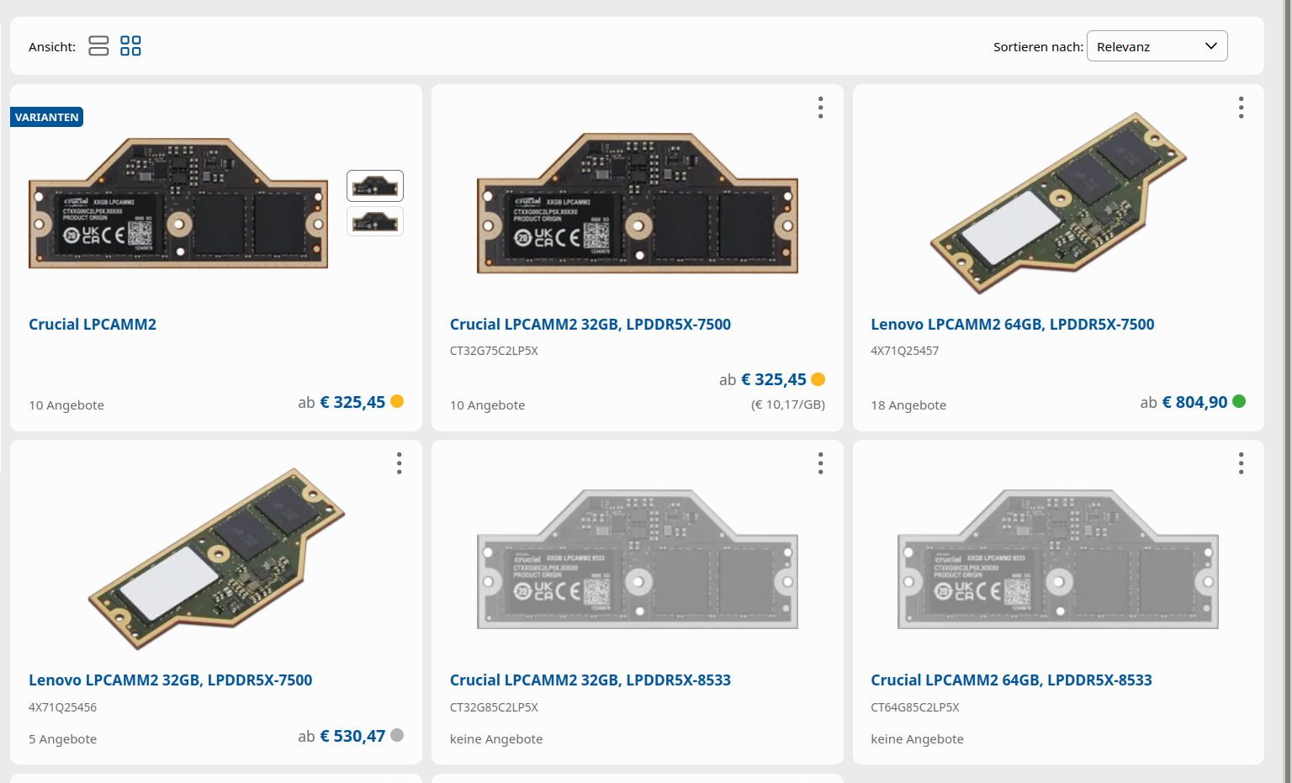The image size is (1292, 783).
Task: Select second variant thumbnail of Crucial LPCAMM2
Action: click(375, 221)
